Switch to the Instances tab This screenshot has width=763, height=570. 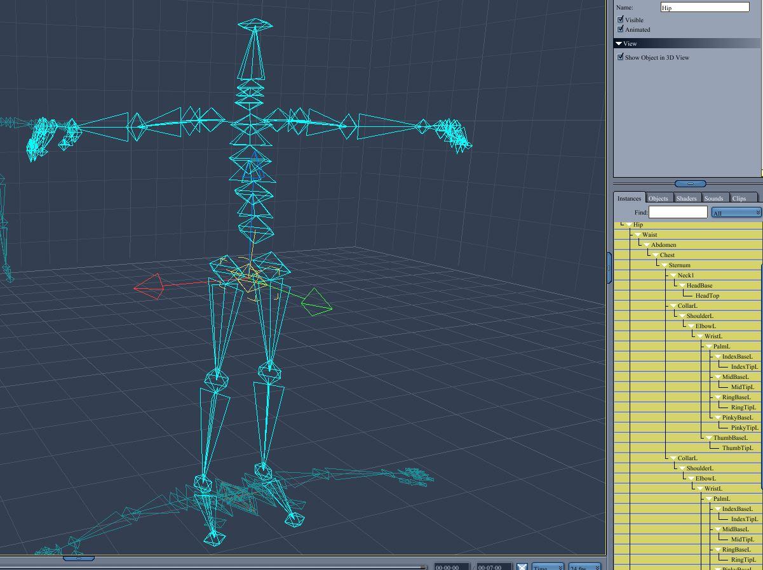(x=630, y=198)
